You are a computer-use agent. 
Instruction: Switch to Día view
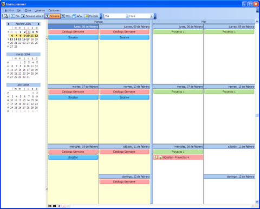(x=15, y=16)
